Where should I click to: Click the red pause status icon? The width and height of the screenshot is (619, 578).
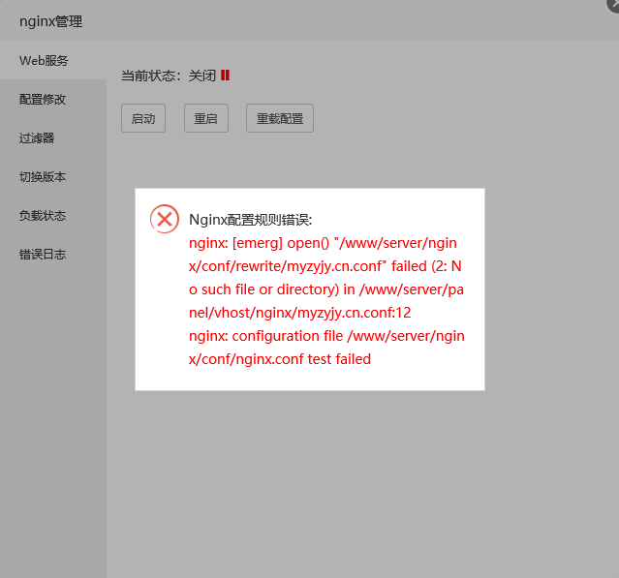225,75
